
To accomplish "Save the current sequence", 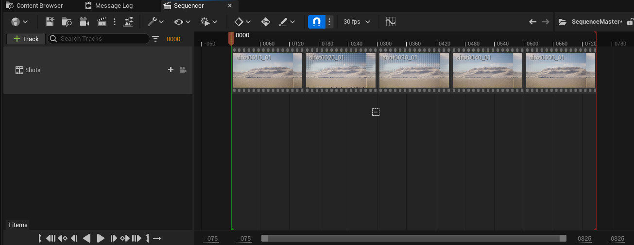I will click(50, 22).
